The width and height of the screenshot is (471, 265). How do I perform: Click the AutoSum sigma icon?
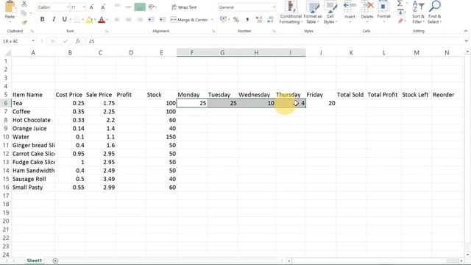(400, 4)
